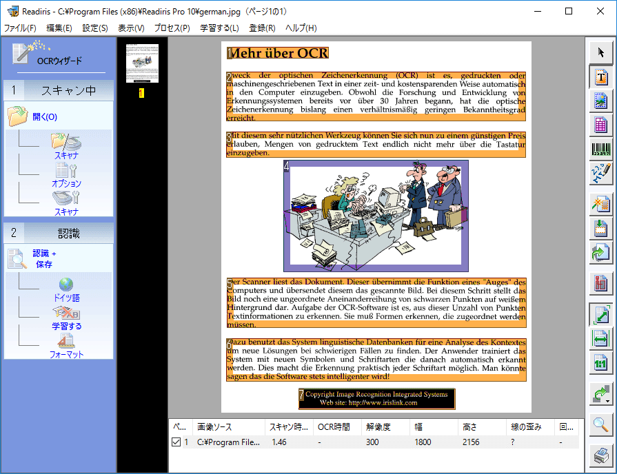The width and height of the screenshot is (617, 474).
Task: Click the C:¥Program File... source cell
Action: (228, 442)
